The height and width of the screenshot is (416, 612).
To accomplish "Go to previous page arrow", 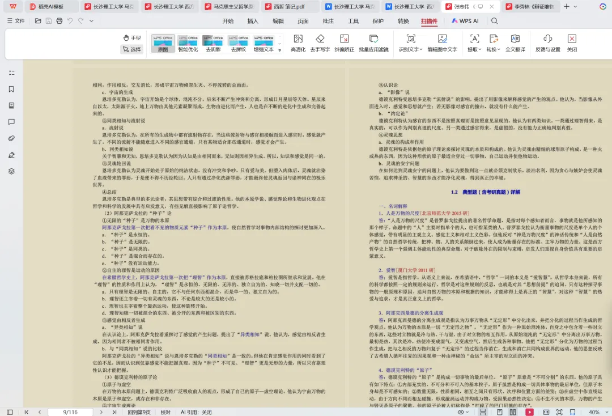I will 40,412.
